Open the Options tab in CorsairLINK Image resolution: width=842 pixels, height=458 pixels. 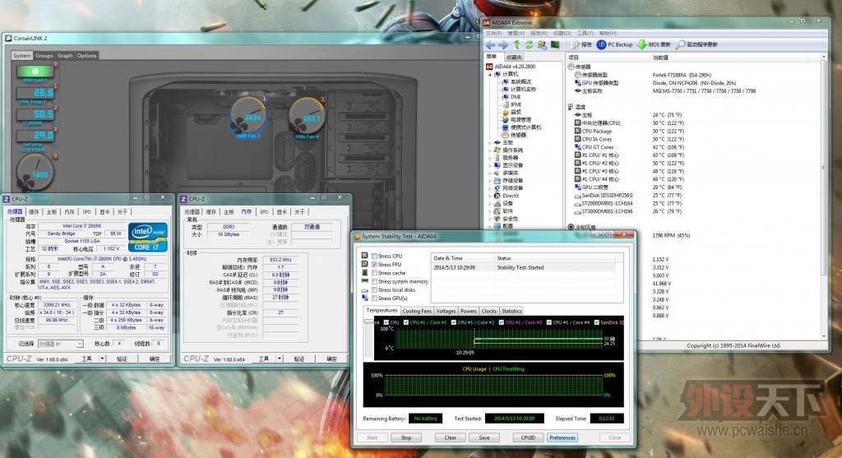pyautogui.click(x=86, y=55)
